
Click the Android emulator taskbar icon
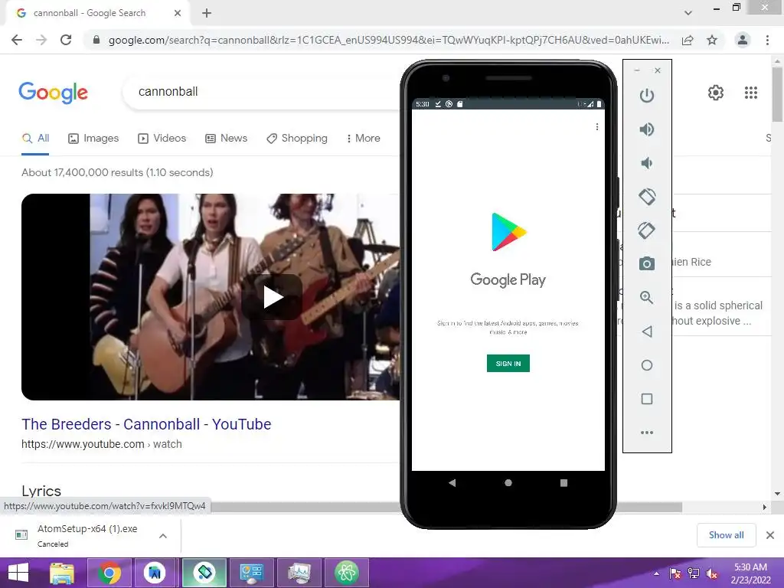click(x=204, y=573)
